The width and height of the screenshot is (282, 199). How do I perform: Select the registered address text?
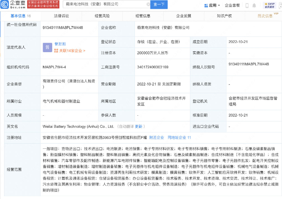coord(95,138)
